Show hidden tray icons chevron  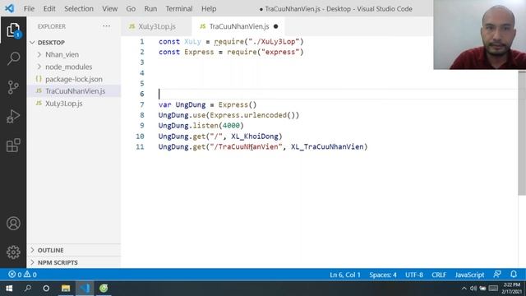(464, 289)
